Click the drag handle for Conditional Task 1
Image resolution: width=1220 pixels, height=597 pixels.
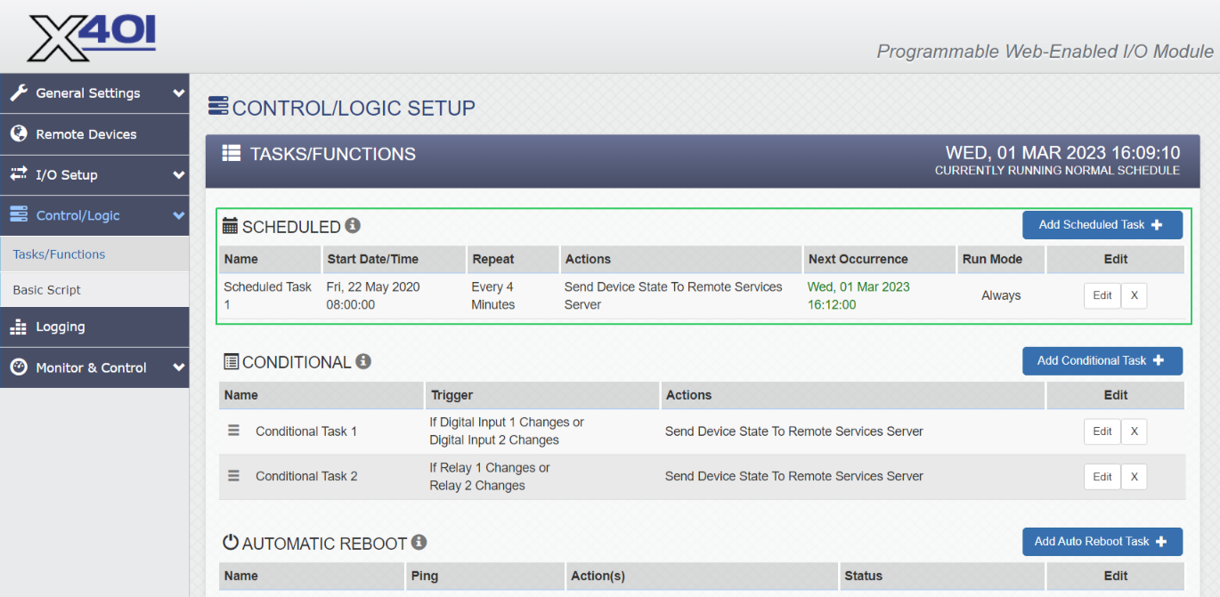(x=234, y=431)
